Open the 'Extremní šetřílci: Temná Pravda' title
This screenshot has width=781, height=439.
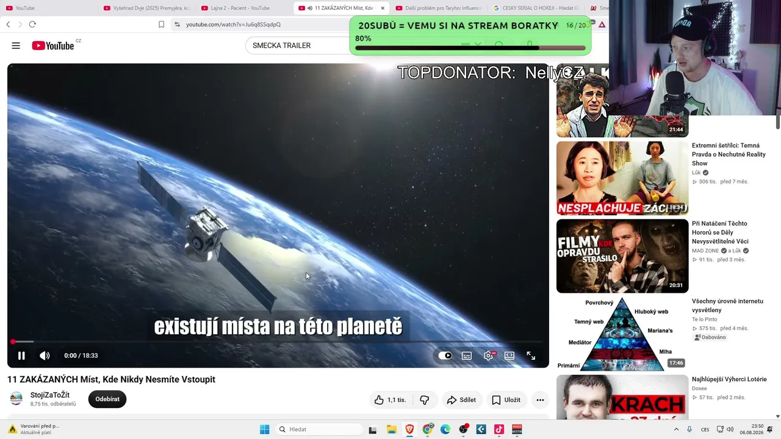click(x=729, y=154)
